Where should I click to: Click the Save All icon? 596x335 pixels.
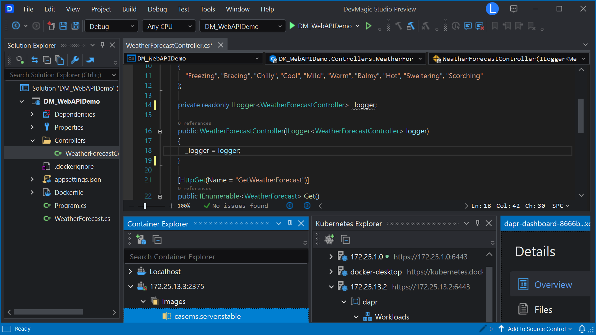tap(75, 26)
